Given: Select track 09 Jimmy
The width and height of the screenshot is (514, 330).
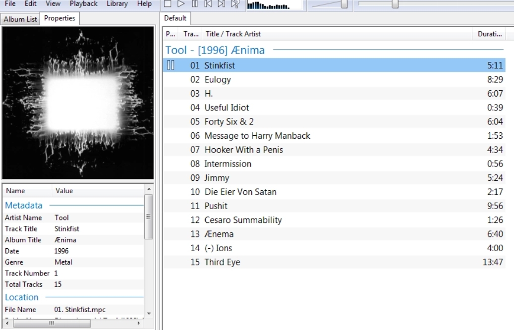Looking at the screenshot, I should (335, 178).
